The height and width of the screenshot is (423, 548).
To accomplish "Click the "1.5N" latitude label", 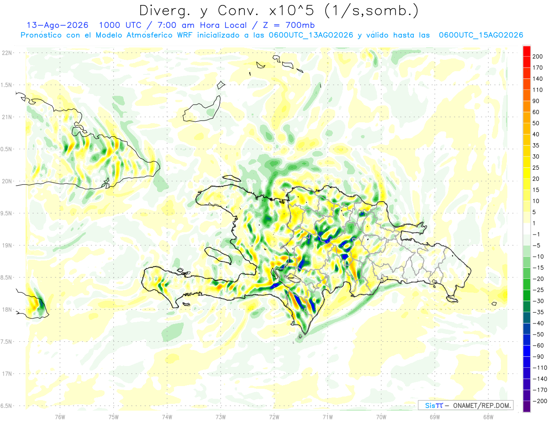I will click(x=6, y=85).
